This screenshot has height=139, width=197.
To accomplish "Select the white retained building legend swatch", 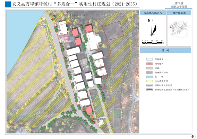I will coord(149,59).
